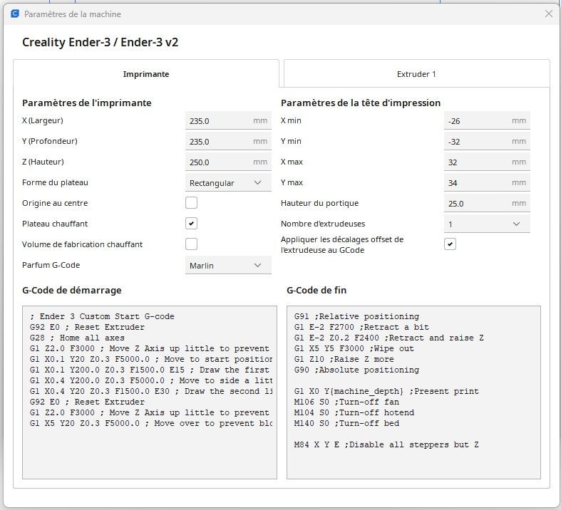Image resolution: width=561 pixels, height=510 pixels.
Task: Edit the X (Largeur) value field
Action: point(228,121)
